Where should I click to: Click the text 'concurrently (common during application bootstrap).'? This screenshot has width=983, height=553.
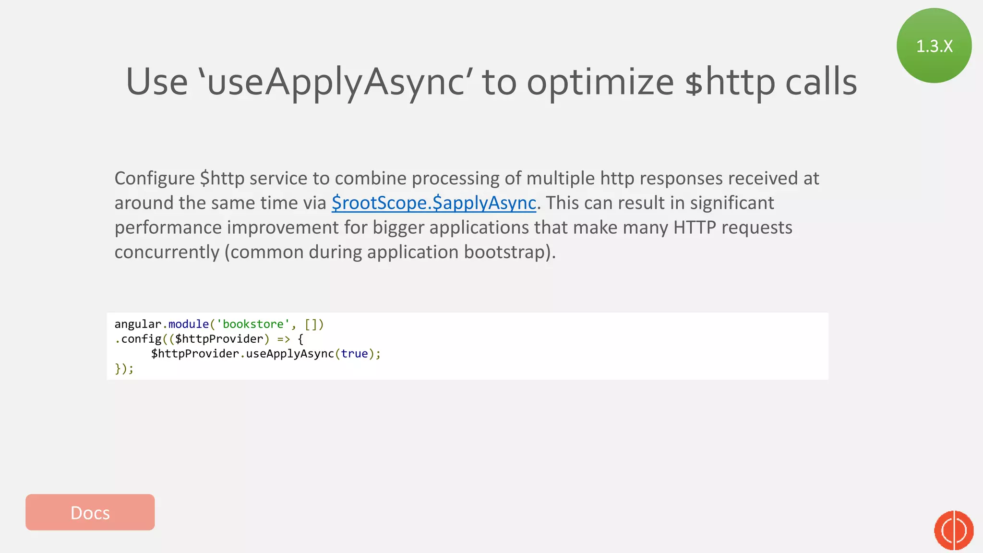pyautogui.click(x=335, y=252)
